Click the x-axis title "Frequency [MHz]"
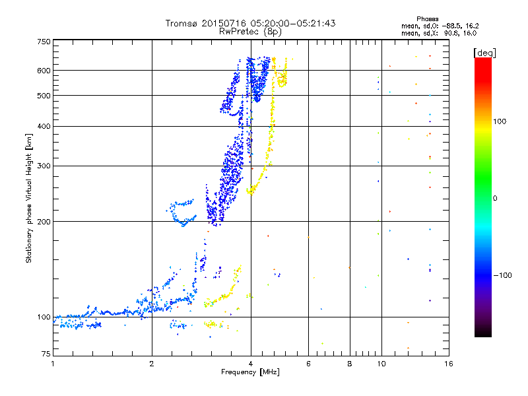The image size is (528, 396). (x=250, y=372)
